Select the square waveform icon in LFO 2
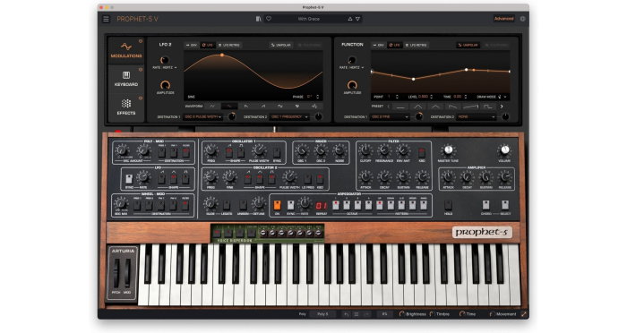The image size is (627, 333). pyautogui.click(x=279, y=107)
